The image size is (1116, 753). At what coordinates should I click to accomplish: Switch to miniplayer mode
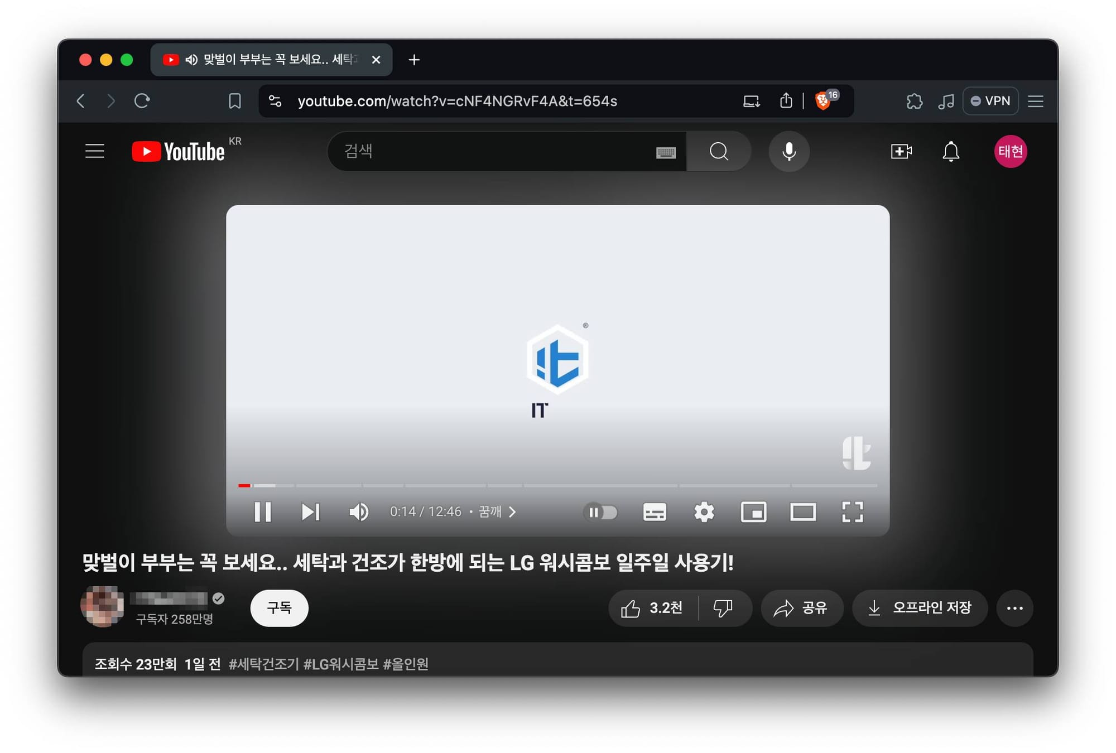(x=753, y=512)
